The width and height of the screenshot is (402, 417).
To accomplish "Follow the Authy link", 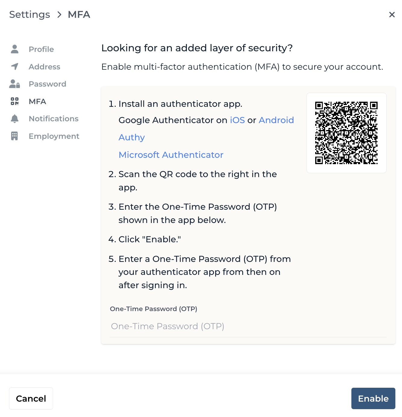I will click(132, 138).
